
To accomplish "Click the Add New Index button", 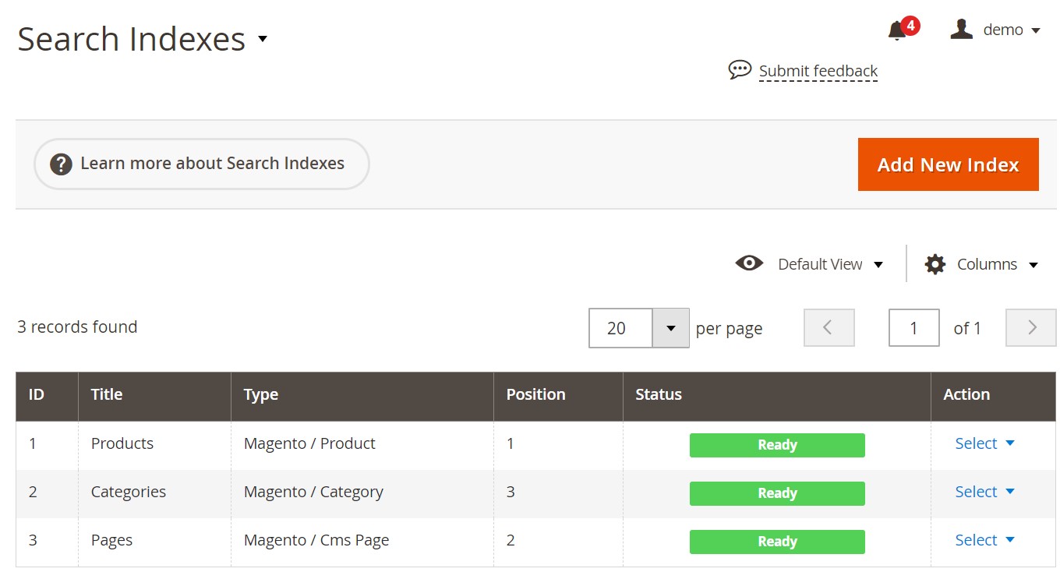I will pos(948,164).
